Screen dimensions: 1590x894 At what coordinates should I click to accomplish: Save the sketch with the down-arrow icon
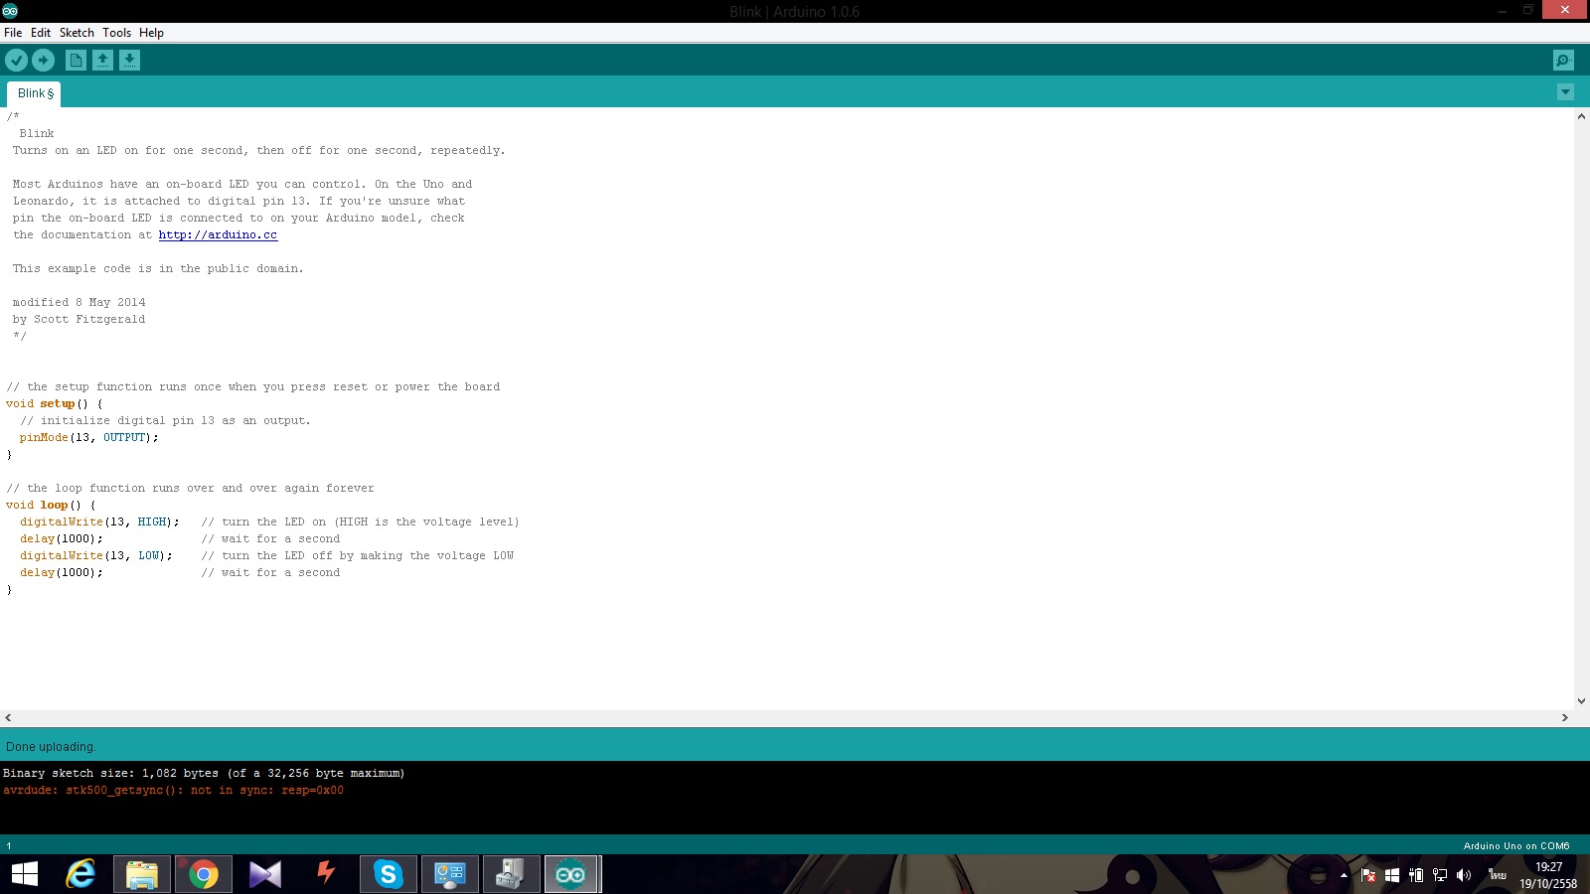[x=129, y=61]
